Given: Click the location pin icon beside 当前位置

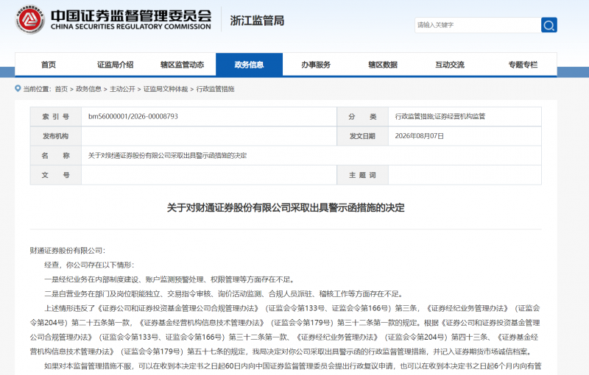Looking at the screenshot, I should 18,88.
